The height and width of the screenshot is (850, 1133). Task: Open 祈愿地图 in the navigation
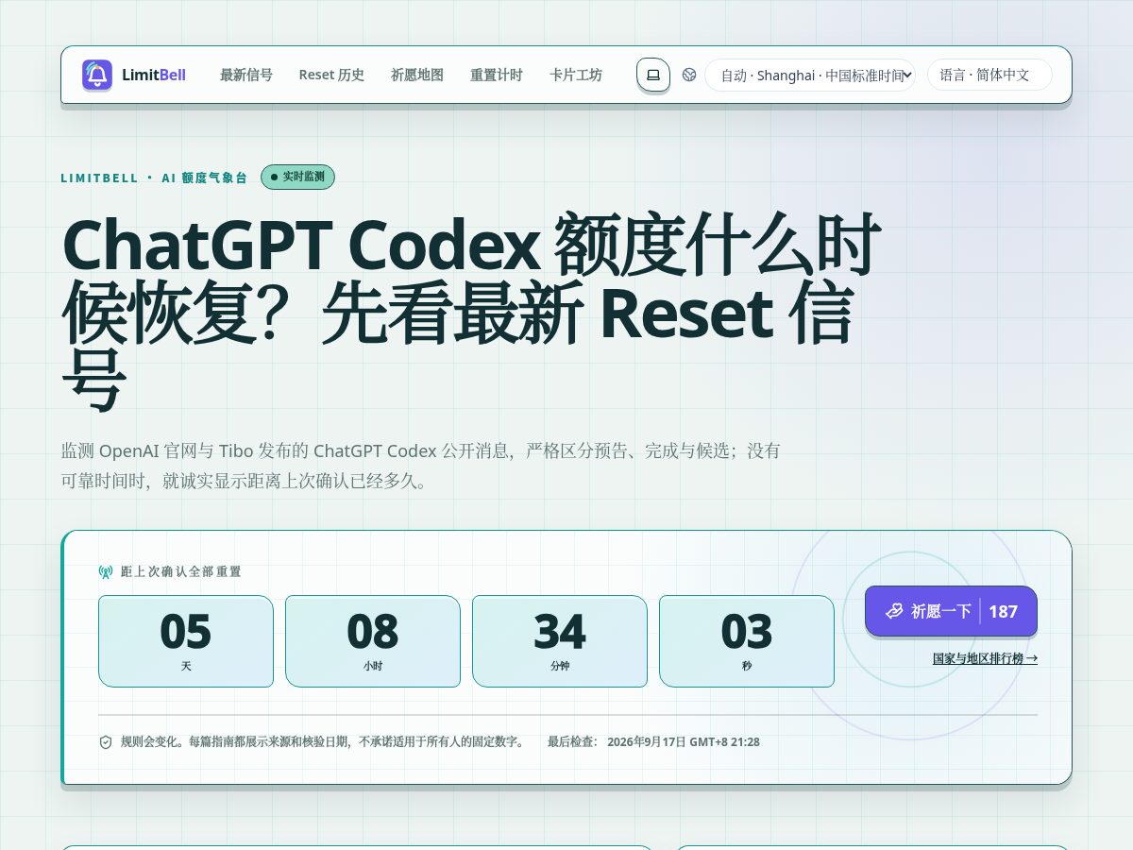417,75
